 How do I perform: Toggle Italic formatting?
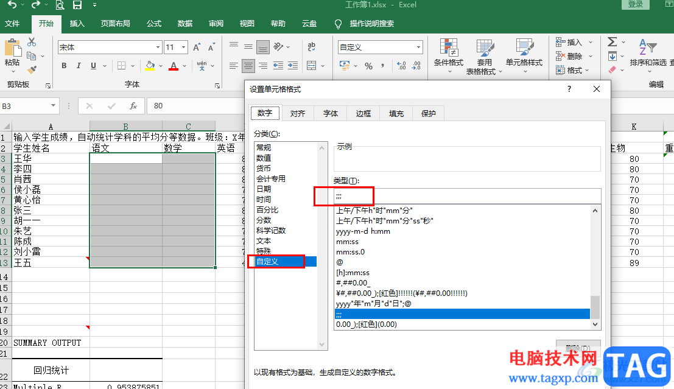point(78,66)
